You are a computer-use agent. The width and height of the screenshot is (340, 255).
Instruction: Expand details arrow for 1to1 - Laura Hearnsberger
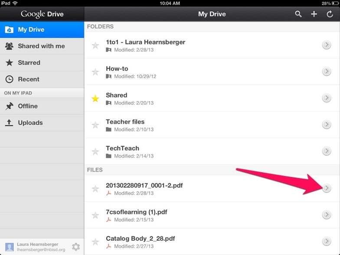(327, 46)
